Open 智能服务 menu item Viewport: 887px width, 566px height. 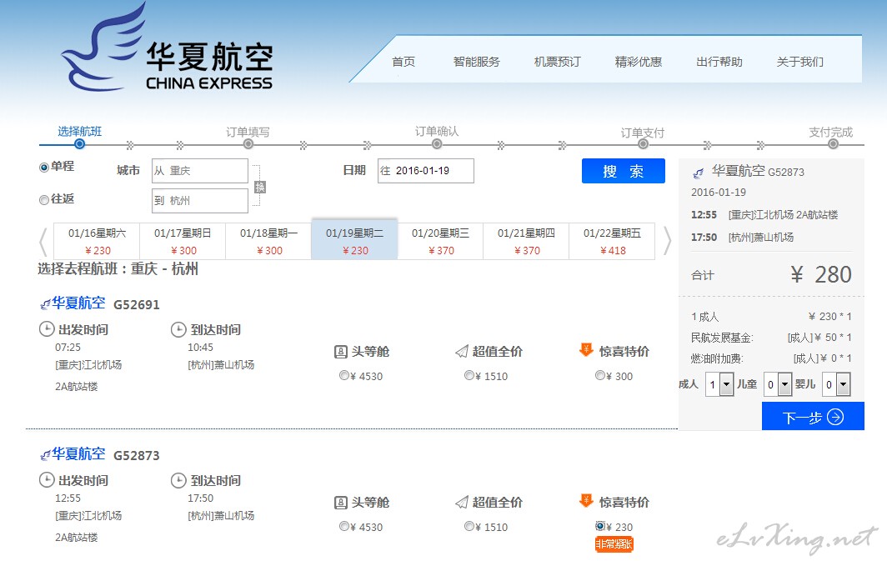tap(476, 62)
